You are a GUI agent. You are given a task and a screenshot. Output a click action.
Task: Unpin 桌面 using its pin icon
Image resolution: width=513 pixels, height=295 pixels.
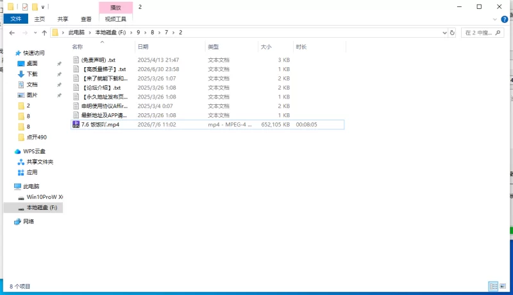click(59, 63)
